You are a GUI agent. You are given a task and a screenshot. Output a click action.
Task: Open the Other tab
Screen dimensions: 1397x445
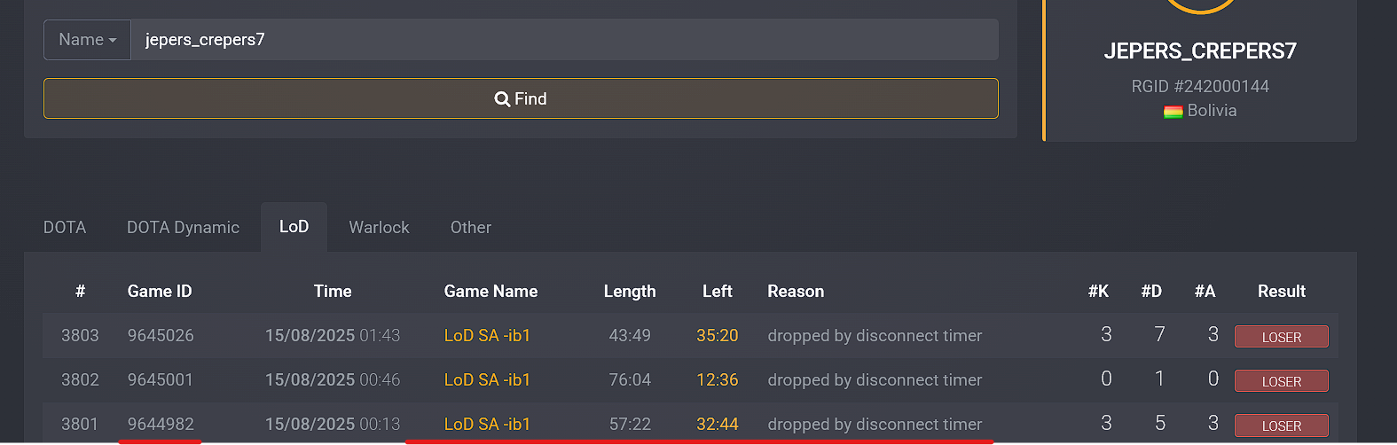[470, 228]
